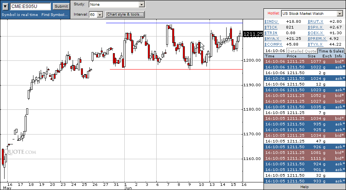This screenshot has height=190, width=346.
Task: Click the arrow button left of symbol field
Action: tap(5, 6)
